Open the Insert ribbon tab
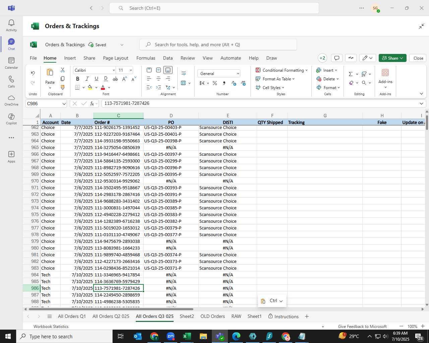Viewport: 429px width, 343px height. [70, 58]
